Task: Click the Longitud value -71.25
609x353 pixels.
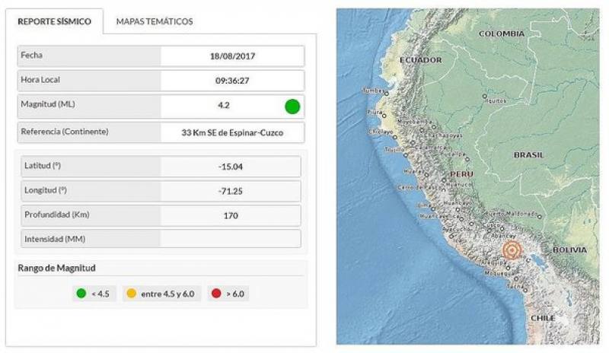Action: point(231,191)
